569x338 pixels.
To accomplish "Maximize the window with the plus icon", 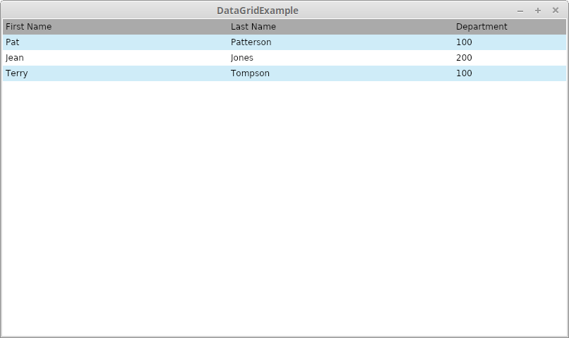I will (x=538, y=11).
